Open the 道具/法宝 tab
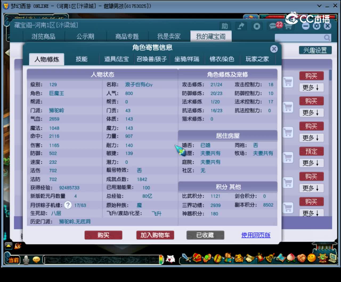The image size is (341, 282). point(116,59)
